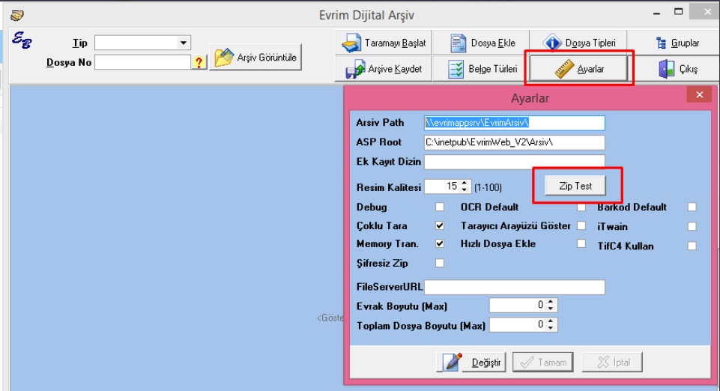
Task: Click the ASP Root field
Action: coord(514,142)
